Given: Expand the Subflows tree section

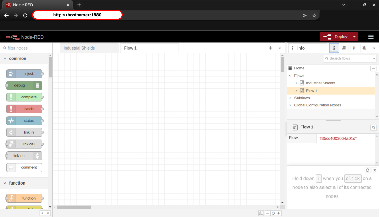Looking at the screenshot, I should [290, 98].
